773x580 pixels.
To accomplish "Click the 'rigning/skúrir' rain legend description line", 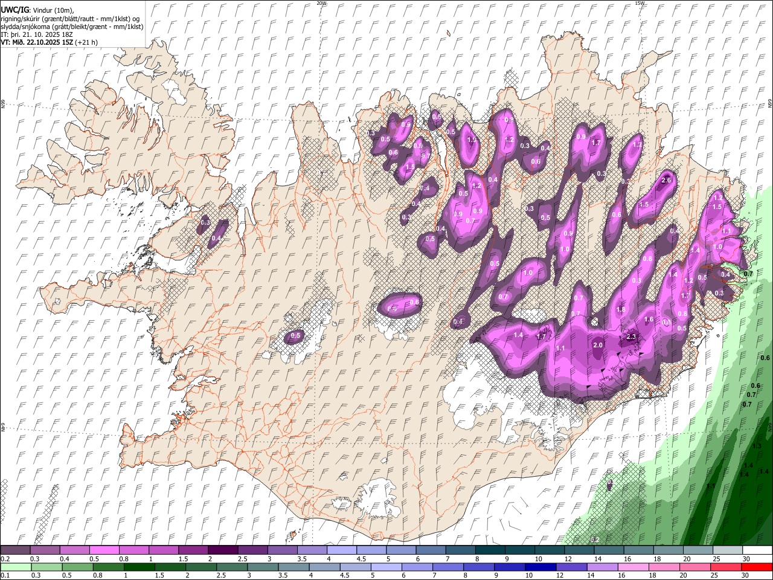I will (x=69, y=19).
